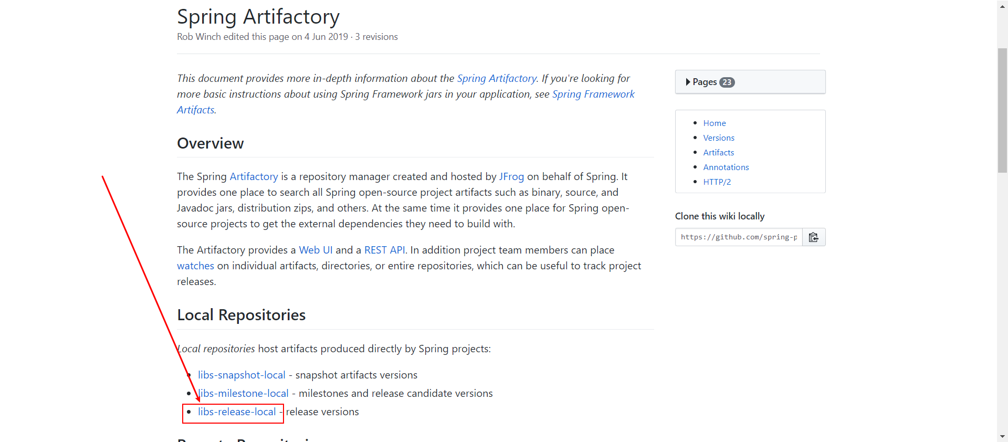
Task: Open the libs-milestone-local repository link
Action: [x=243, y=393]
